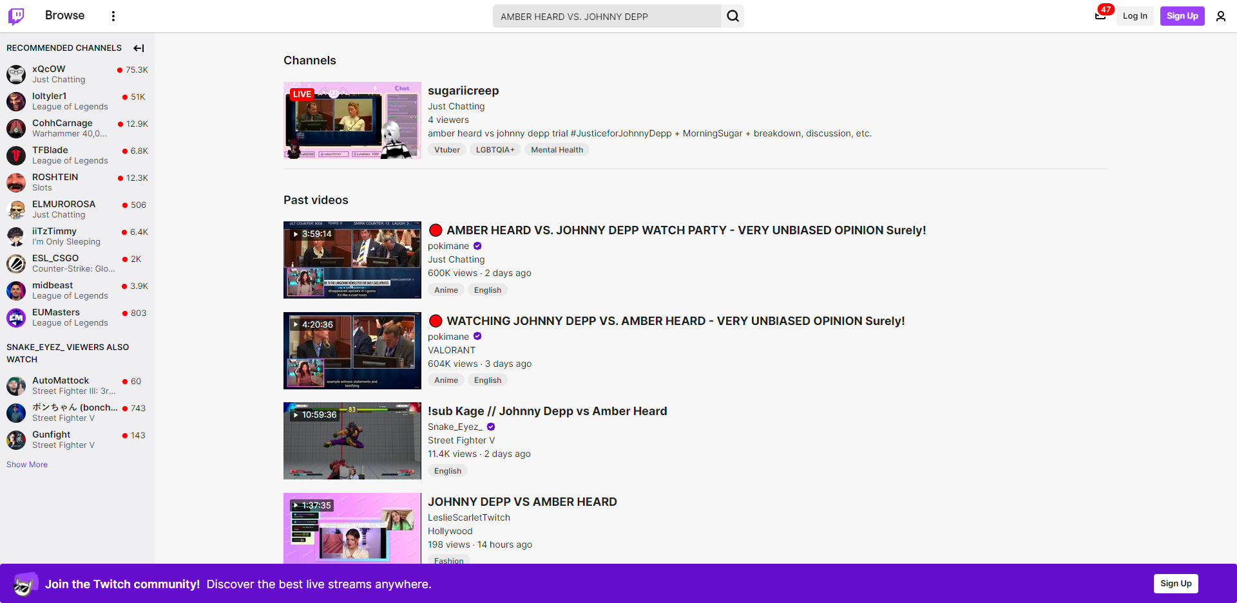Open the user profile icon menu
1237x603 pixels.
coord(1221,16)
